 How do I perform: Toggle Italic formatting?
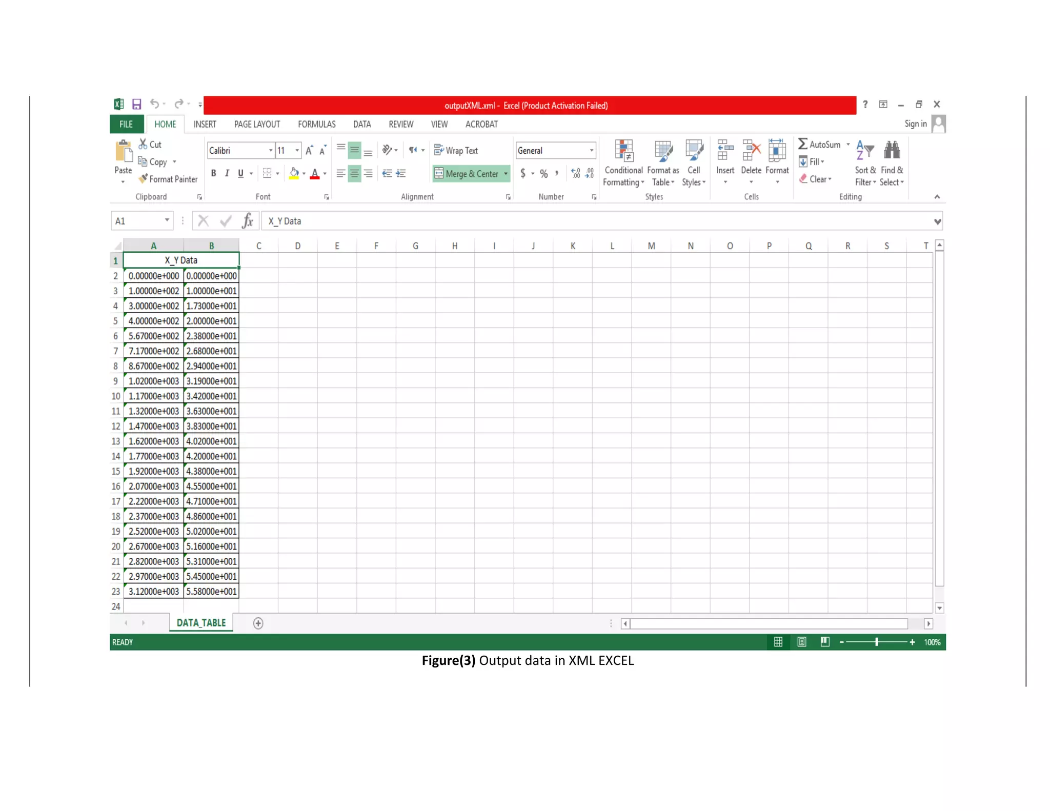[227, 173]
